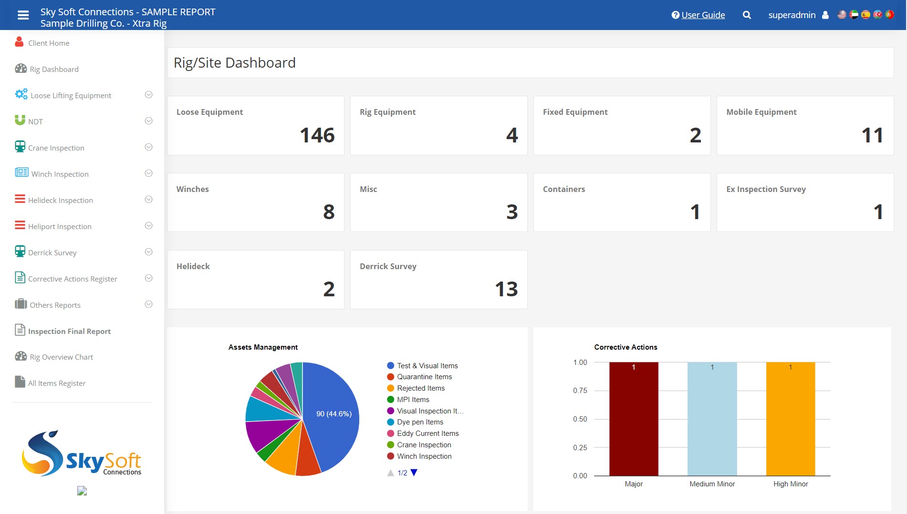Select the Helideck Inspection icon

pyautogui.click(x=20, y=200)
